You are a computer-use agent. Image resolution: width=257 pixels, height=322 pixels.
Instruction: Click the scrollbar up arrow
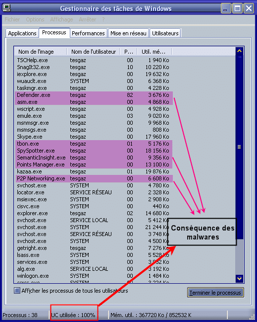(x=239, y=51)
